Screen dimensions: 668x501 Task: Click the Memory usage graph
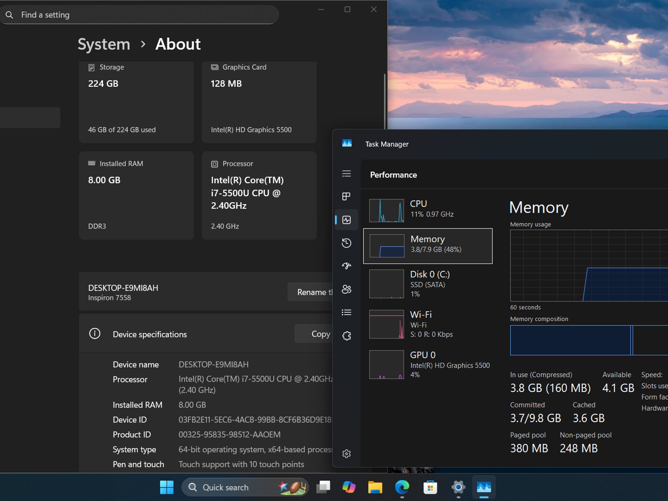tap(589, 266)
